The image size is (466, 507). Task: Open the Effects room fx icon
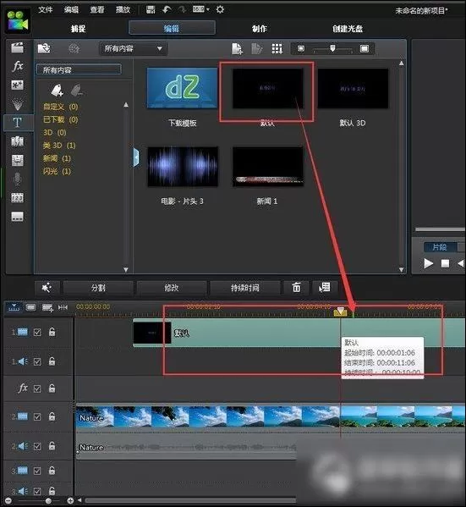click(x=18, y=66)
